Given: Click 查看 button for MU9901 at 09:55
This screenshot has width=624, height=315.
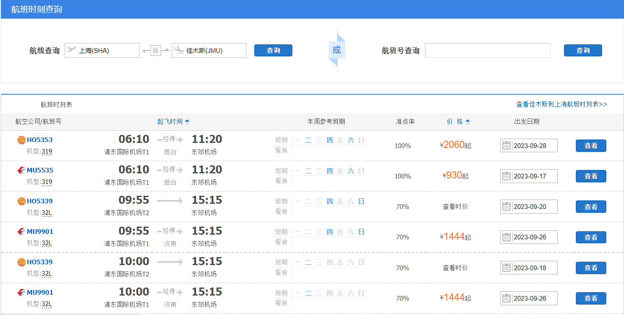Looking at the screenshot, I should click(x=591, y=237).
